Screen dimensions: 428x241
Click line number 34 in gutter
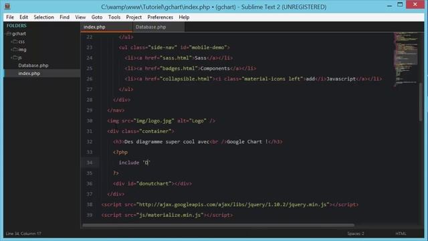[x=90, y=163]
